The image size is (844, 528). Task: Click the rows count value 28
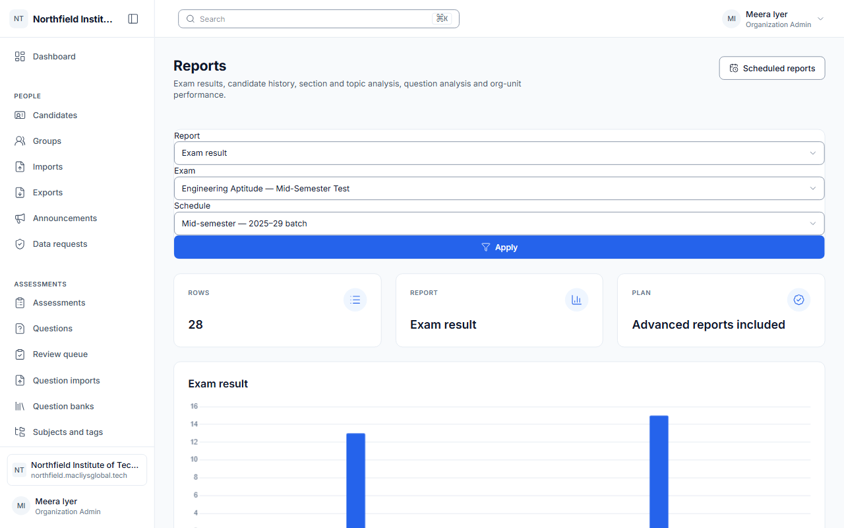click(196, 325)
